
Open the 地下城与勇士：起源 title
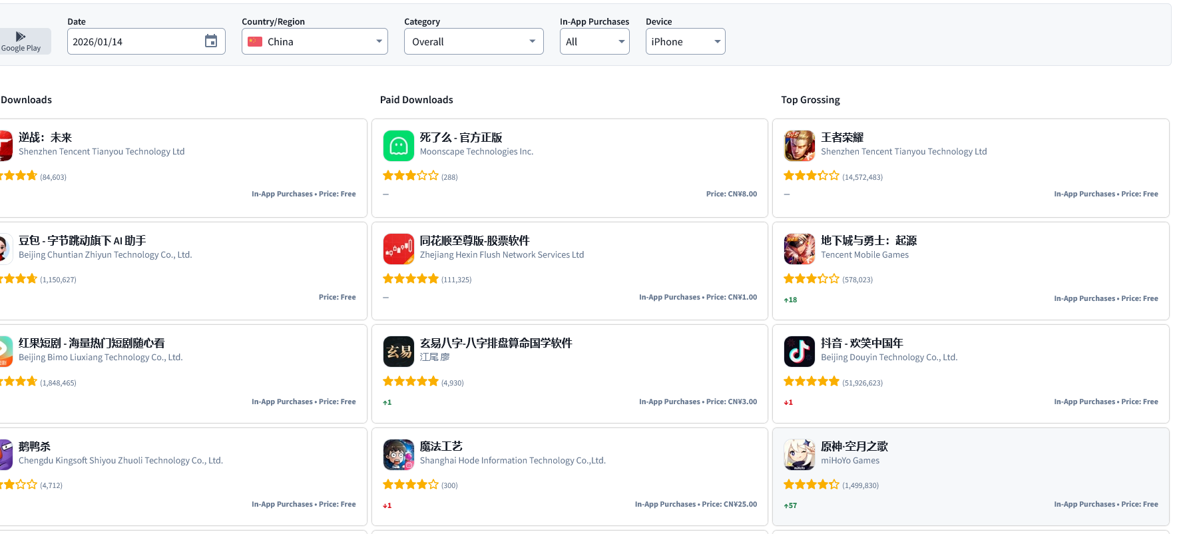pos(869,241)
